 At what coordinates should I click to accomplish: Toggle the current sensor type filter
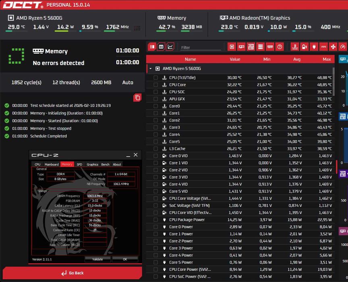tap(323, 47)
